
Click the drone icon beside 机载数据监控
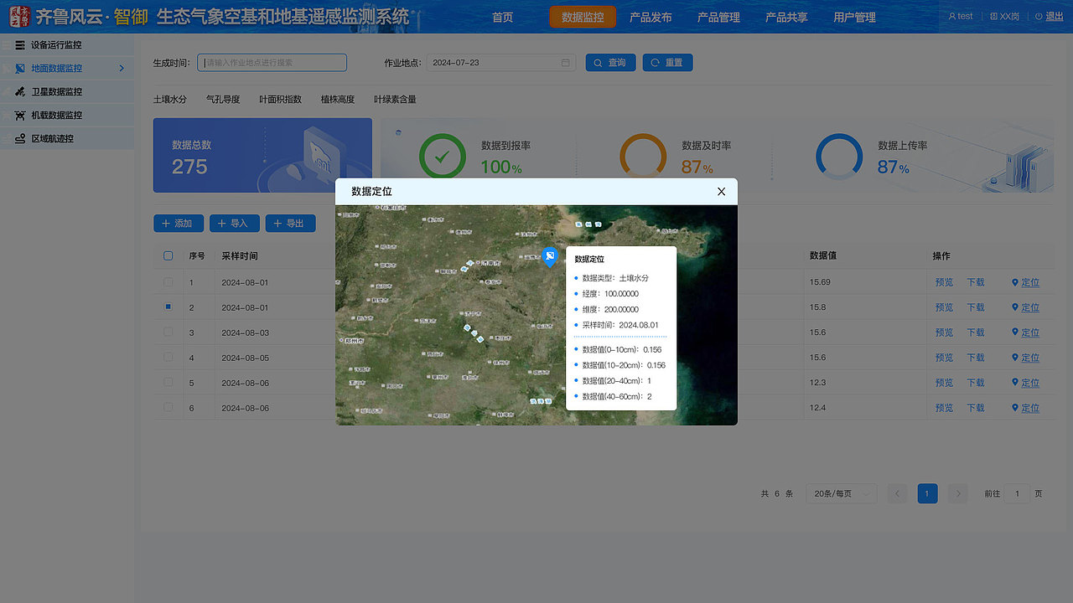20,116
